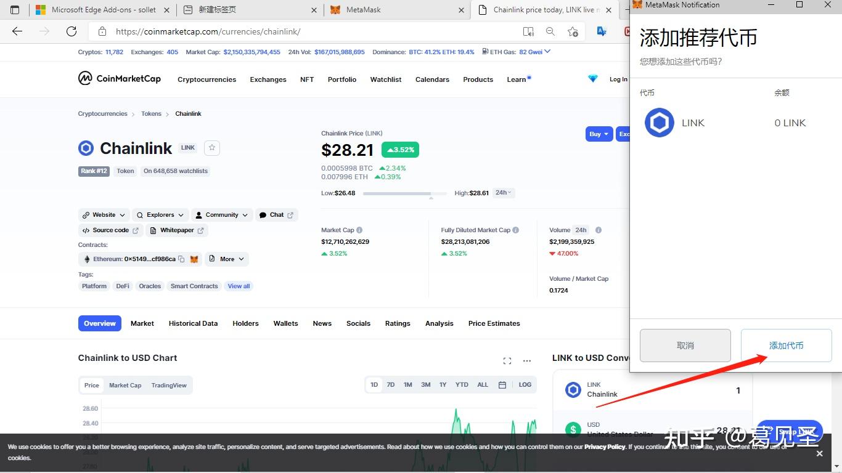Add page to favorites star icon
The width and height of the screenshot is (842, 473).
point(573,31)
